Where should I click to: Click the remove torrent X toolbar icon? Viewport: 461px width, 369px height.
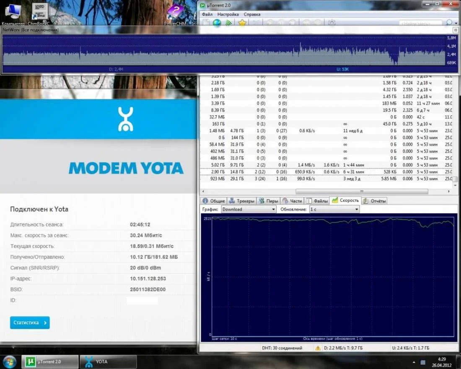(256, 23)
